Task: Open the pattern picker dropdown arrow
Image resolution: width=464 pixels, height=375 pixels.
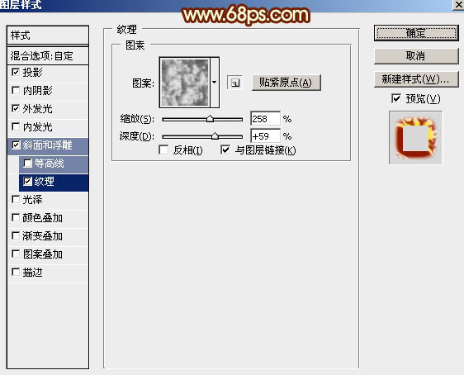Action: pos(215,83)
